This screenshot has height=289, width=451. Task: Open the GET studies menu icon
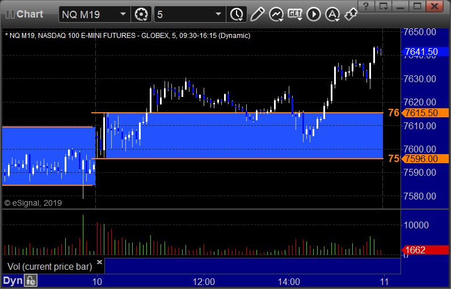coord(295,14)
